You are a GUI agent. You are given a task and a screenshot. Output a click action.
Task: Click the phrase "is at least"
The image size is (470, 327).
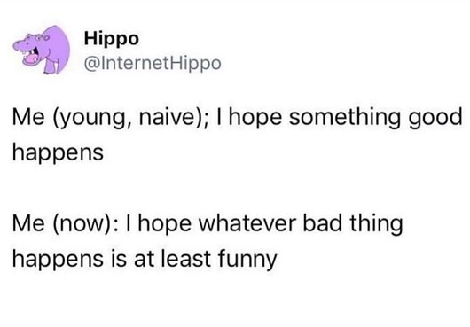coord(161,259)
